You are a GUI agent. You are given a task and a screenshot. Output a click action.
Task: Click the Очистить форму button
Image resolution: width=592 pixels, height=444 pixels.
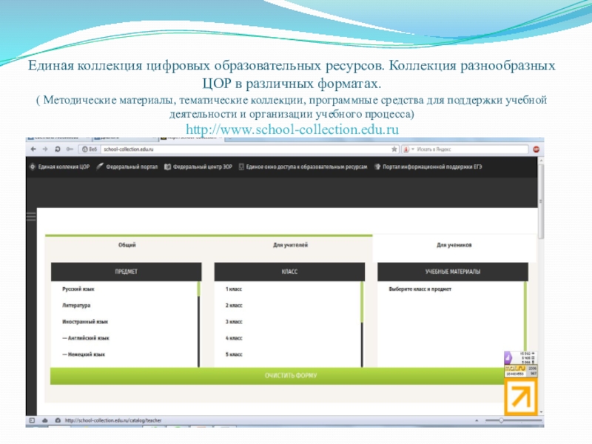tap(277, 376)
